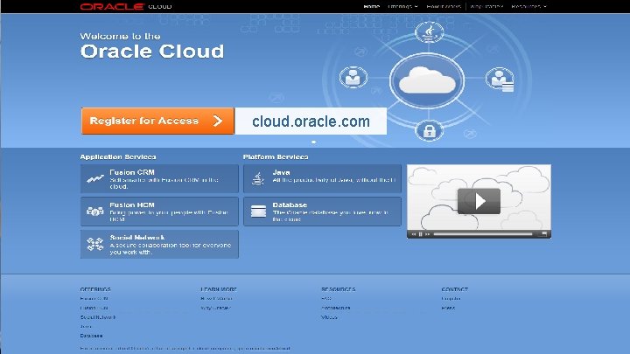Toggle video fullscreen icon at bar's right end

544,233
